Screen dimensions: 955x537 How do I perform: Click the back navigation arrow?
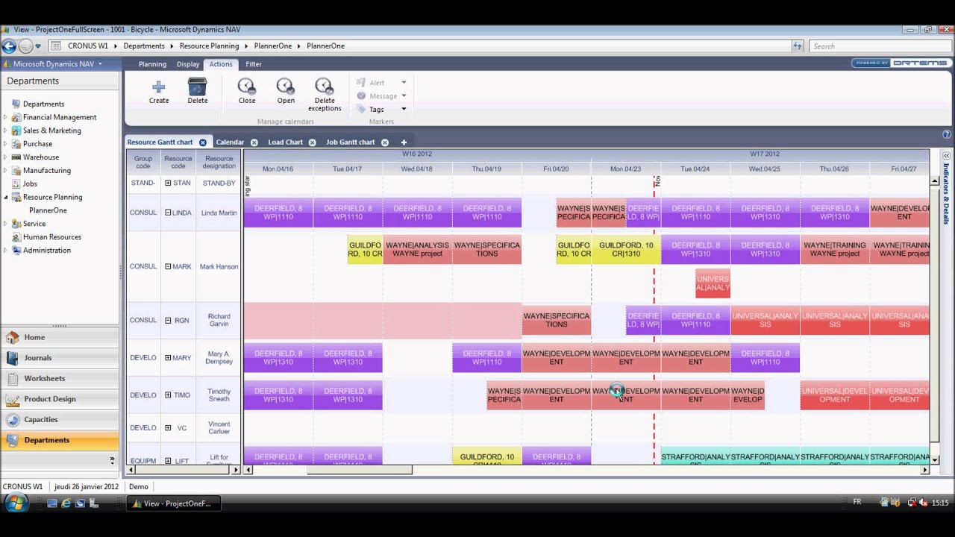coord(9,46)
